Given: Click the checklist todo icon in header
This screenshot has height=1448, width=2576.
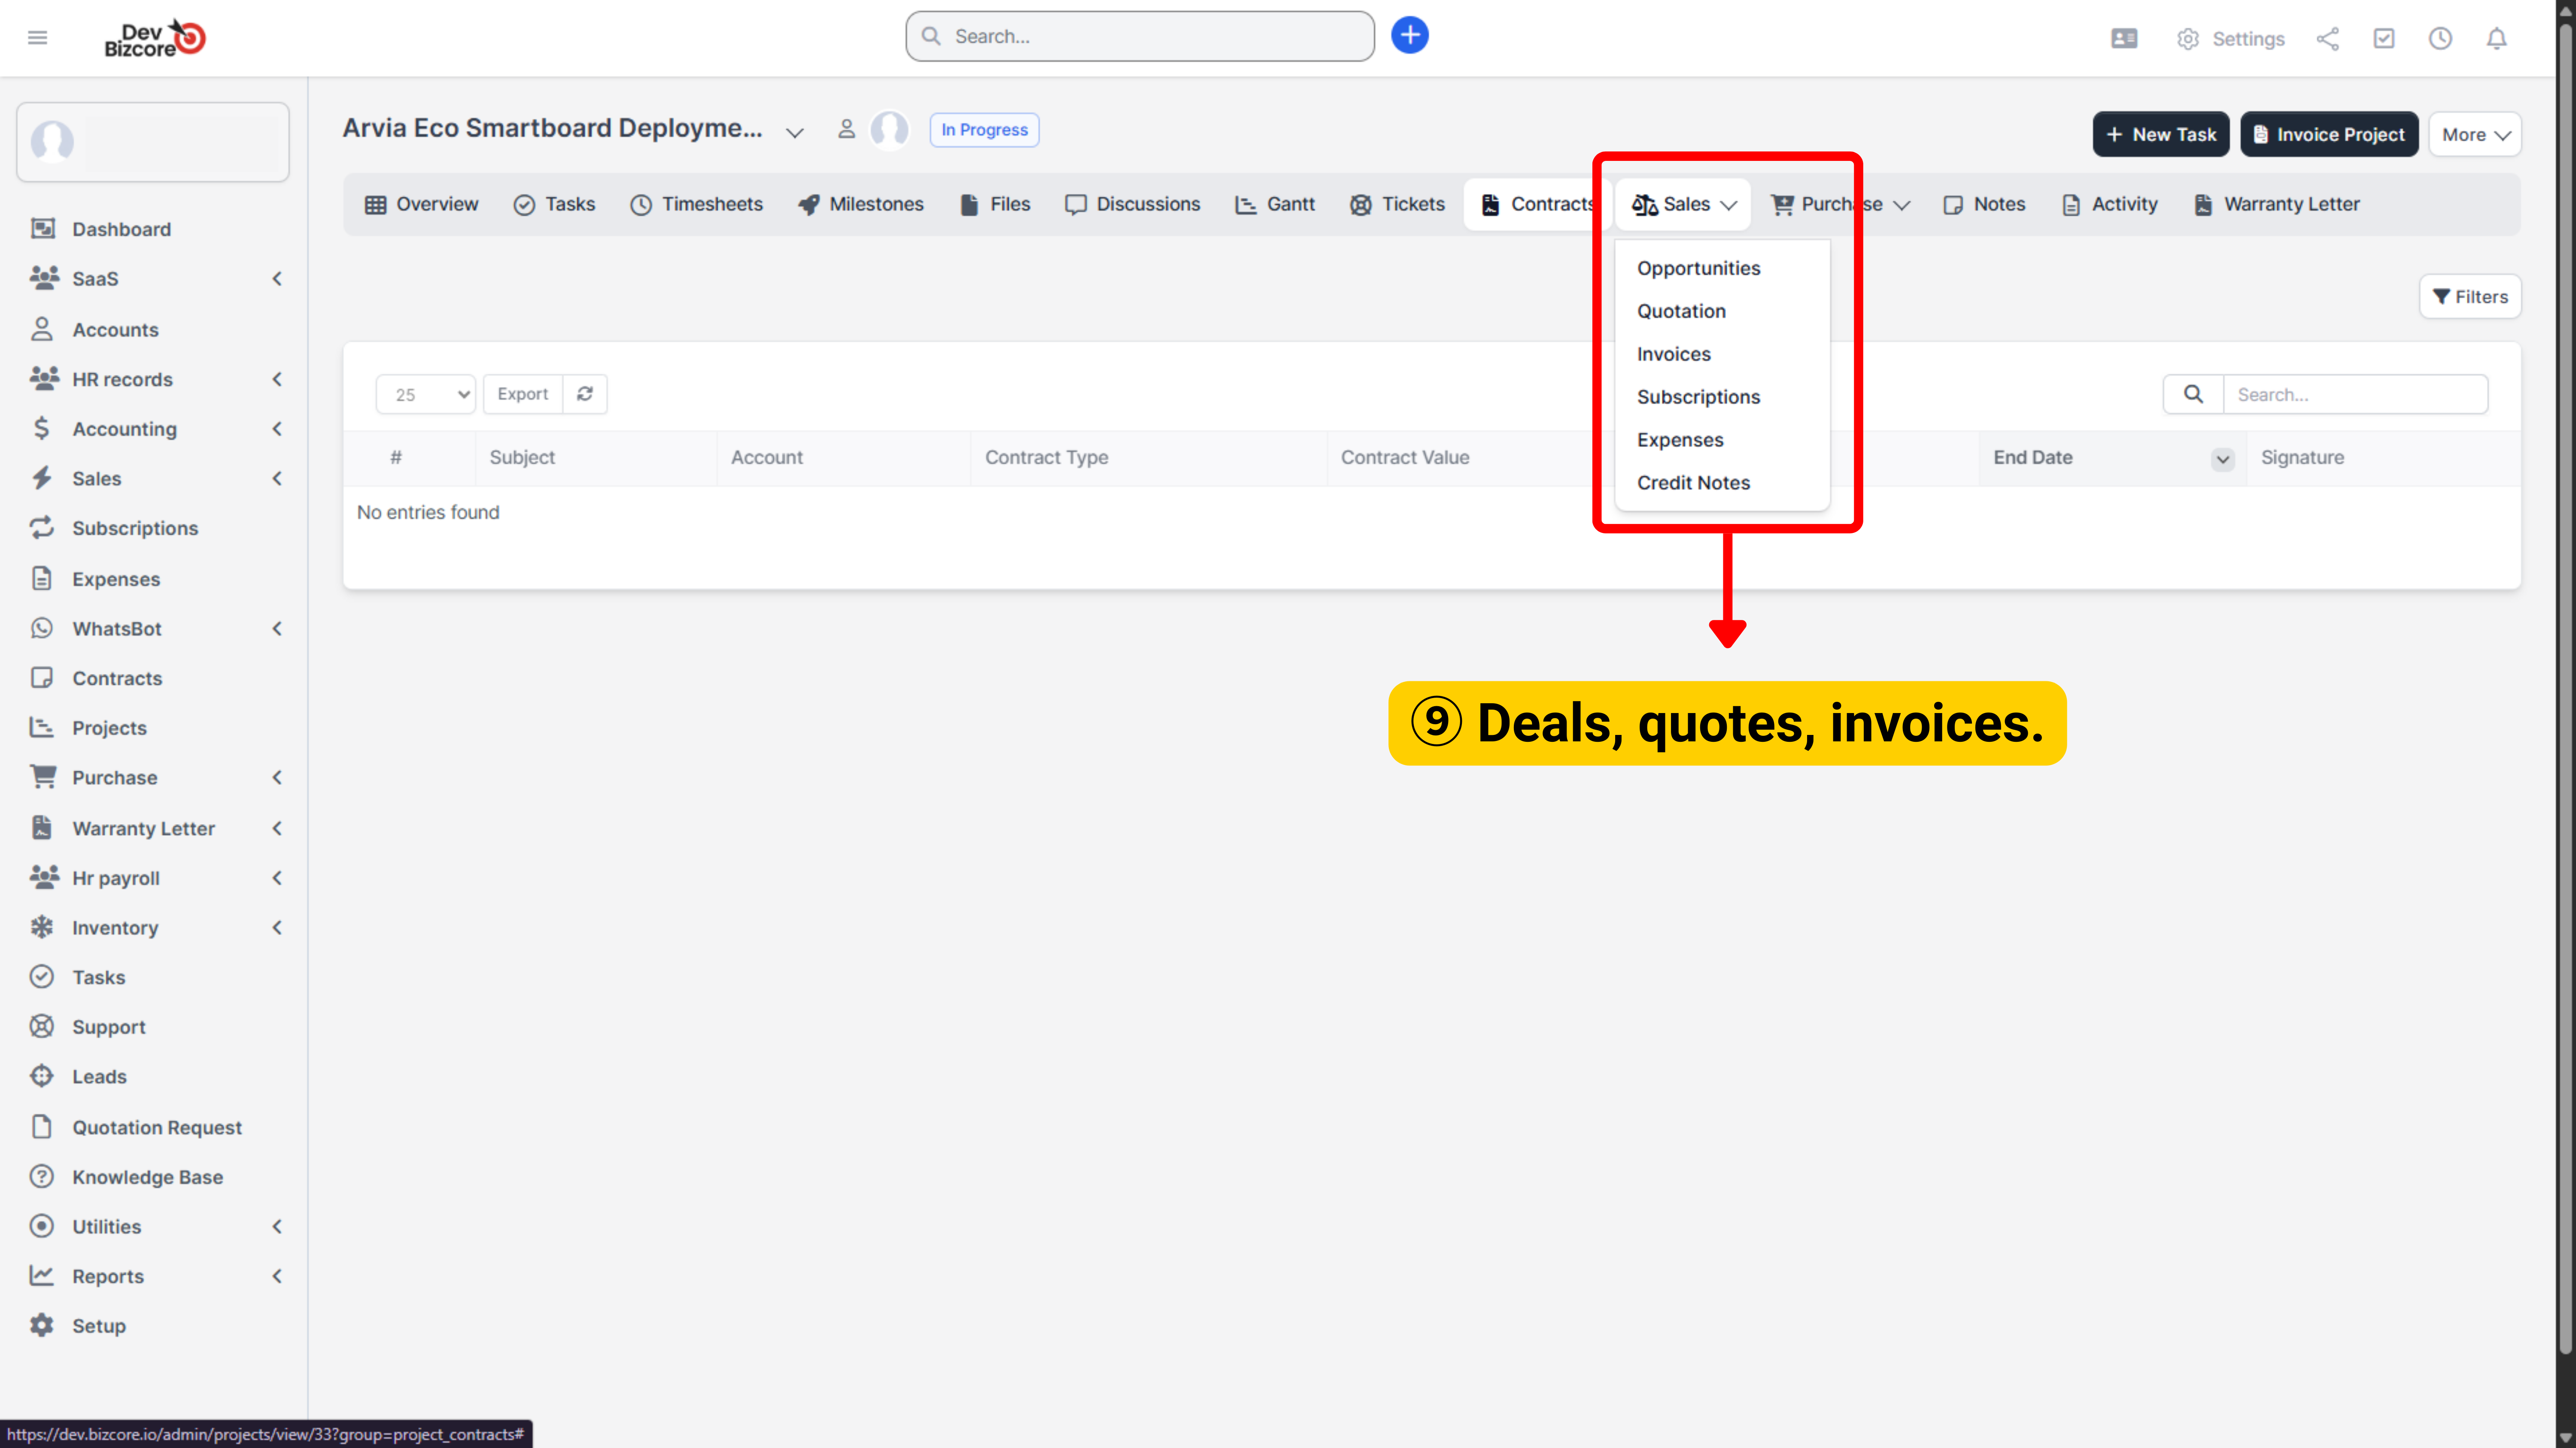Looking at the screenshot, I should coord(2384,38).
